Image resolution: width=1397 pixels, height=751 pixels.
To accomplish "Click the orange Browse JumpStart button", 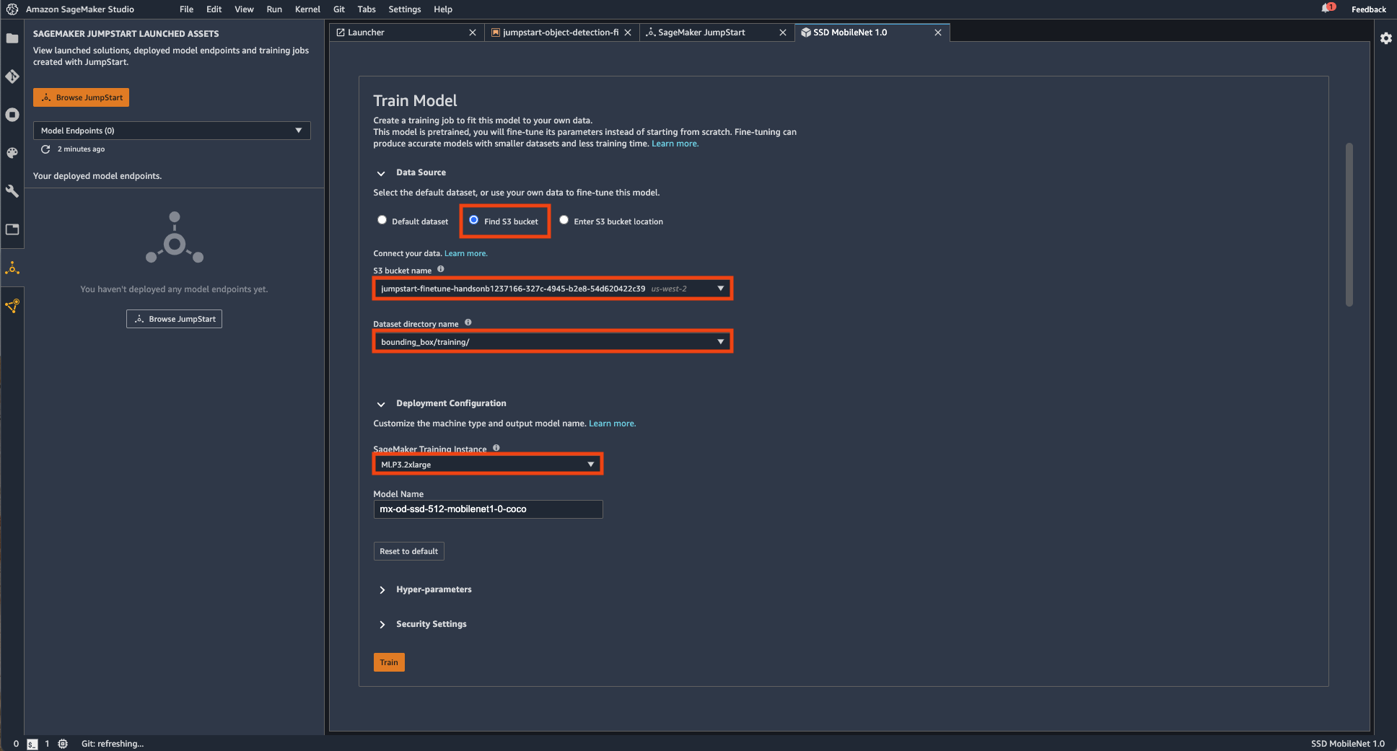I will coord(81,97).
